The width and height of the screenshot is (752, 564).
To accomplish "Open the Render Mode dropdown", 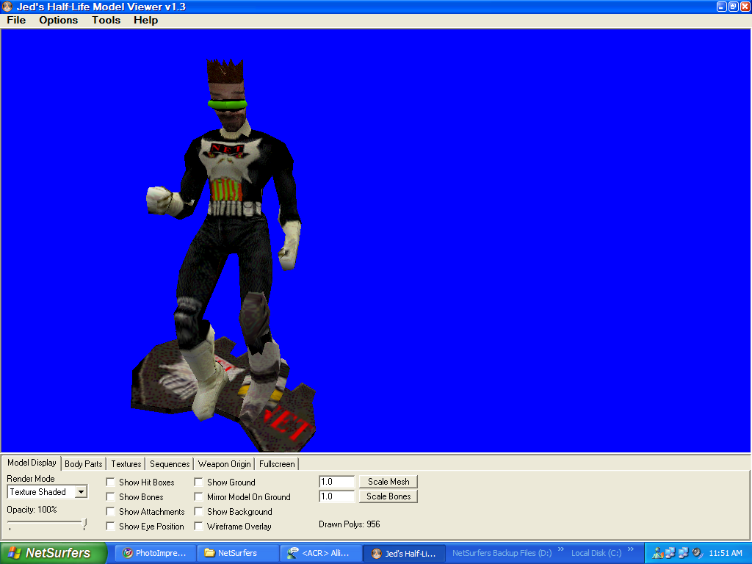I will click(x=81, y=492).
